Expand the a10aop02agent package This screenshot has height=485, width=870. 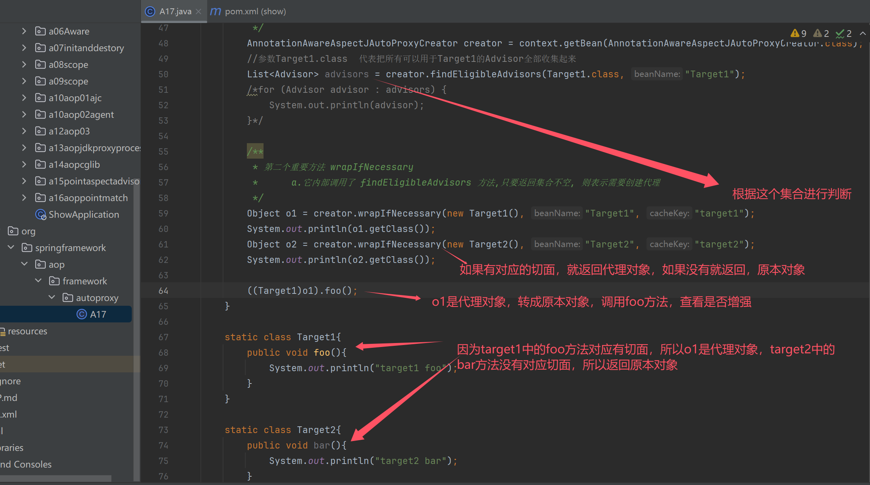24,114
